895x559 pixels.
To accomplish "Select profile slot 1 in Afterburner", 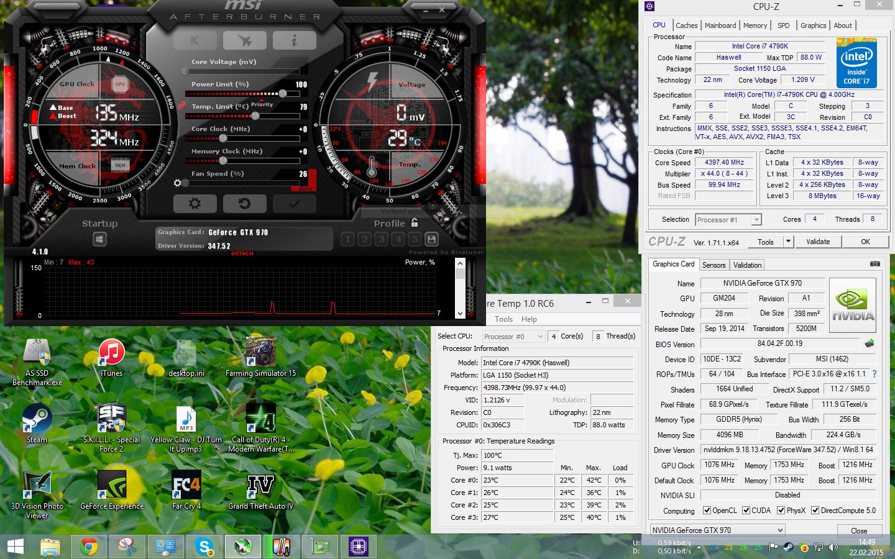I will [348, 239].
